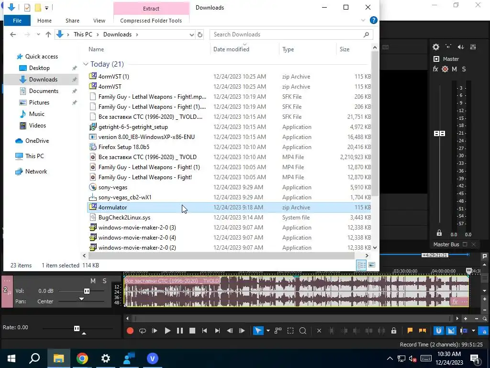
Task: Open recent locations dropdown arrow
Action: point(38,34)
